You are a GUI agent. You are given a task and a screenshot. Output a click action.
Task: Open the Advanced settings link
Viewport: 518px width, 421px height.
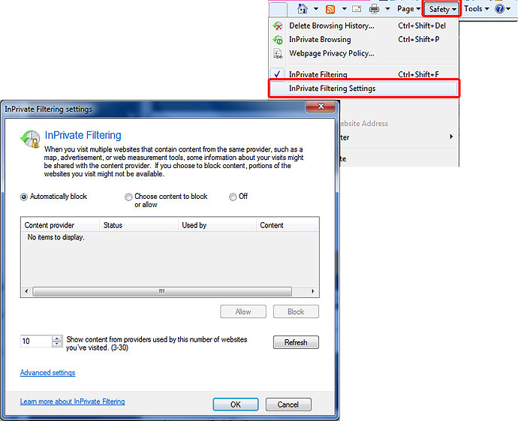tap(47, 373)
